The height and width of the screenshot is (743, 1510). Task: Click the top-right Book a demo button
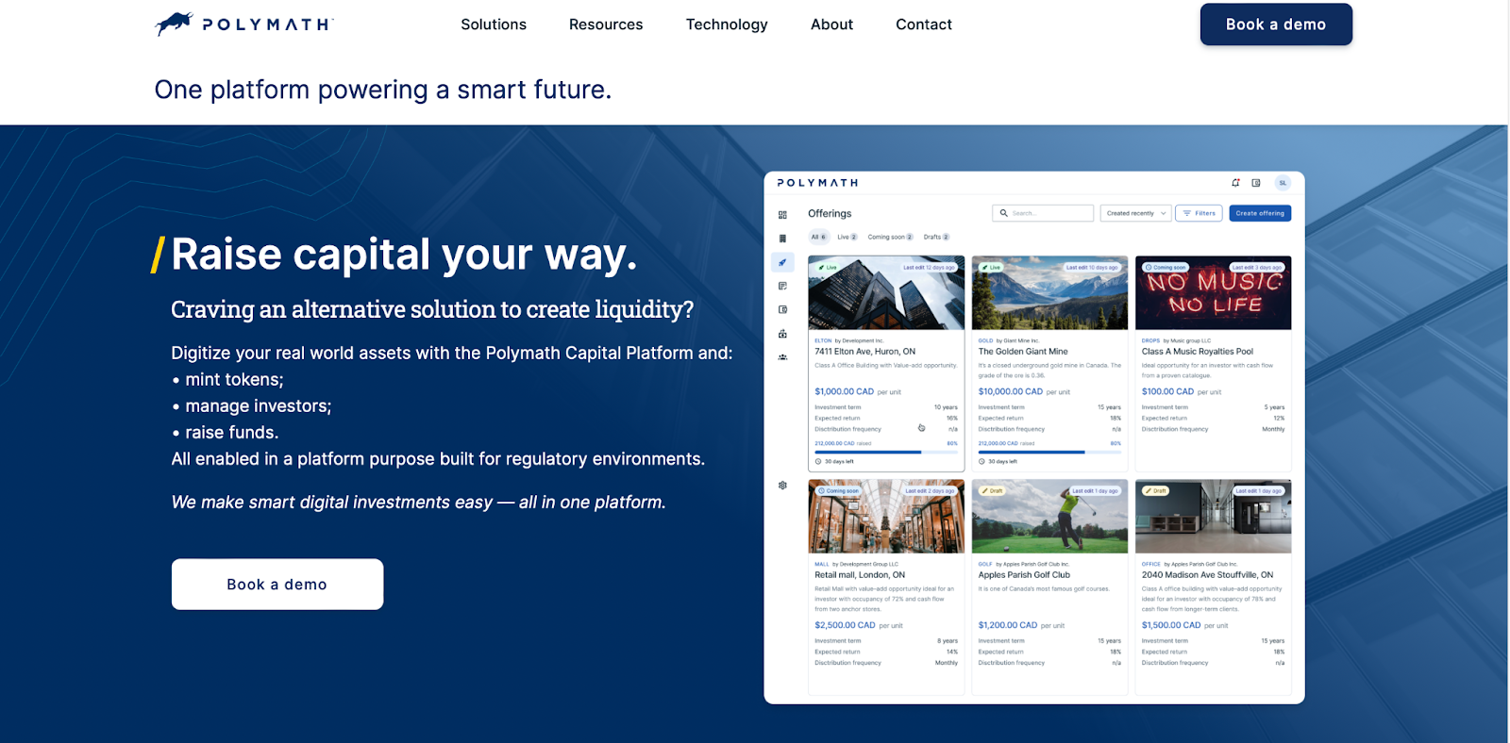(x=1275, y=25)
